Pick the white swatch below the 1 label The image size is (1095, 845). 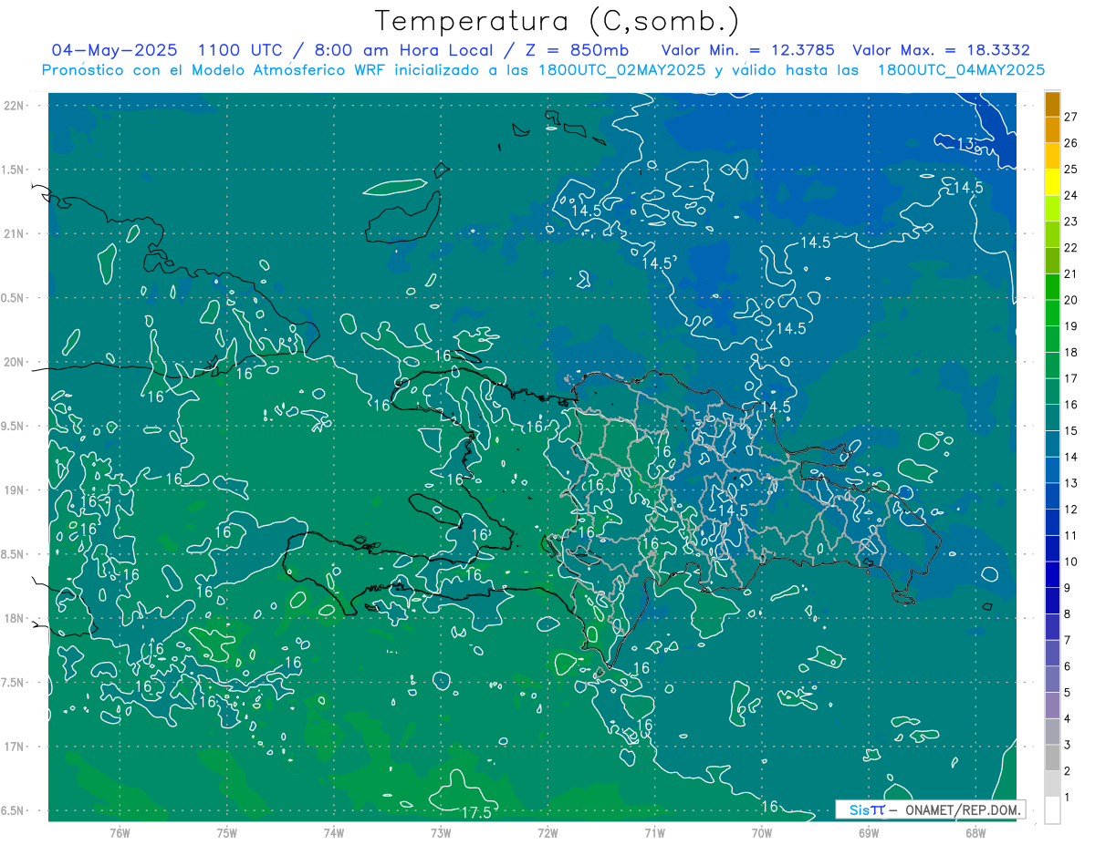click(x=1052, y=810)
